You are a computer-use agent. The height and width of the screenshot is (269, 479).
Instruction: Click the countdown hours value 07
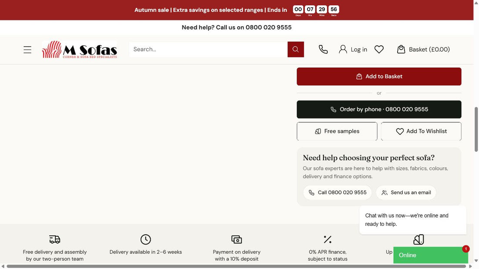pyautogui.click(x=310, y=9)
